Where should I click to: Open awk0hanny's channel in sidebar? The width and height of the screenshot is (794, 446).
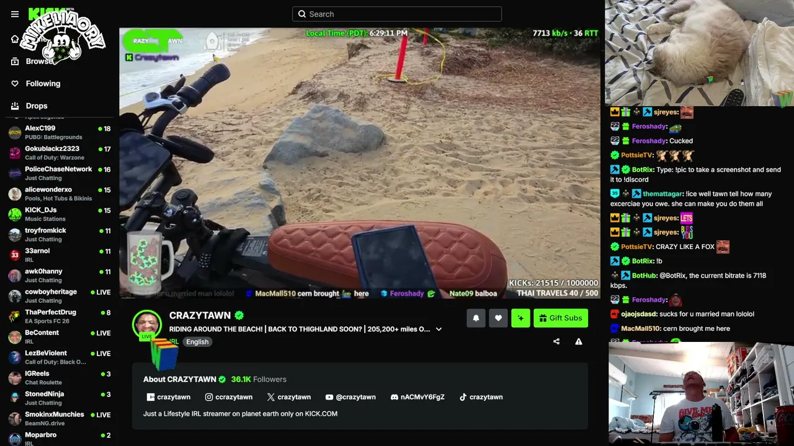point(60,275)
